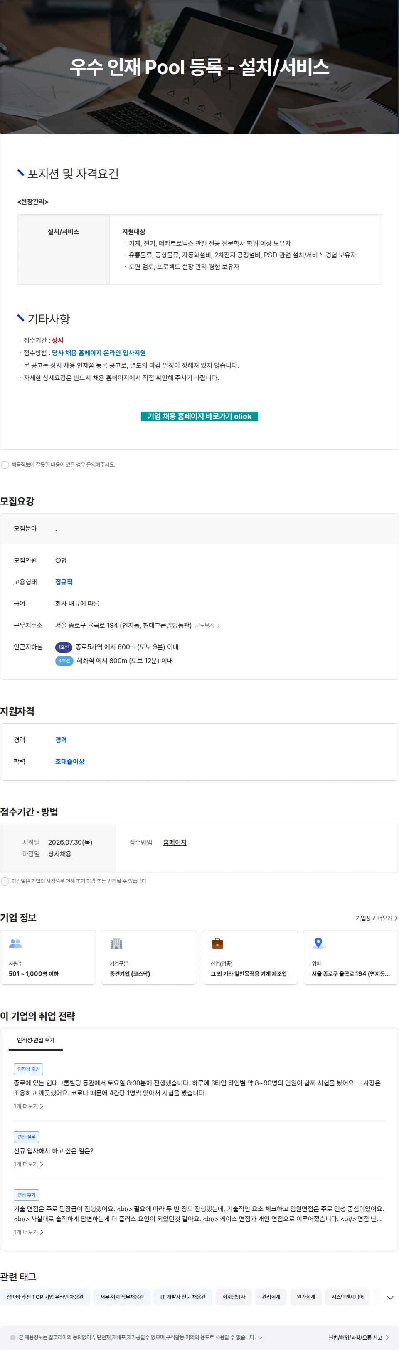Select the 관리회계 related tag
Screen dimensions: 399x1350
click(271, 1297)
